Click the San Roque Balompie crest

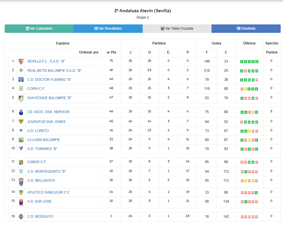click(x=21, y=98)
